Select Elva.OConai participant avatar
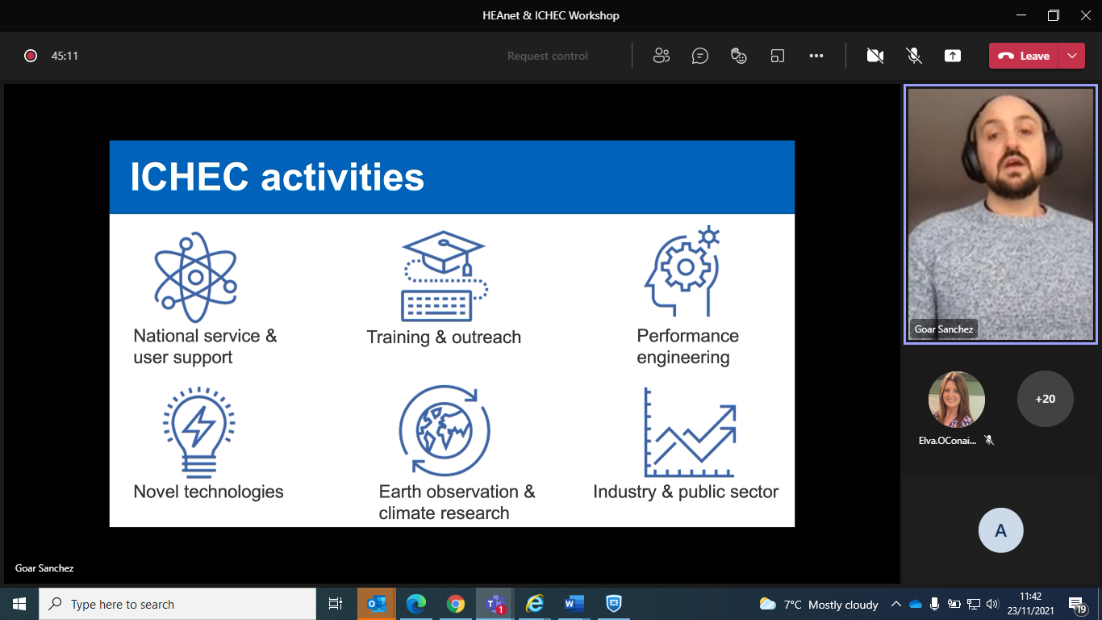 957,399
